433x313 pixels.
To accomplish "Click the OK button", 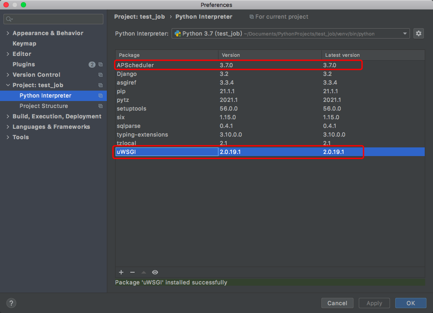I will tap(411, 303).
